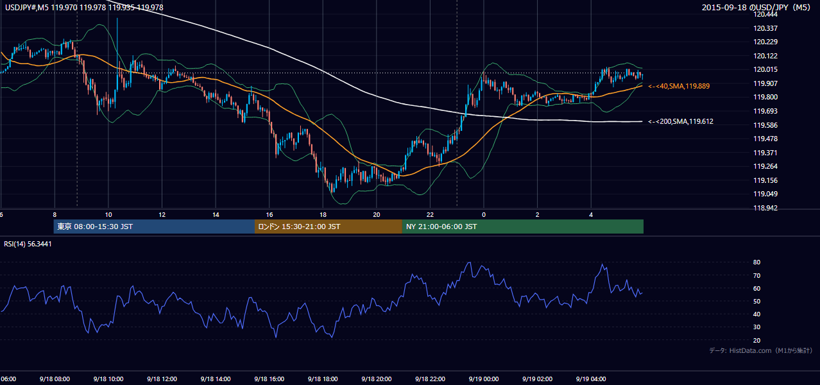Click hour mark 16 above the session bars
This screenshot has width=820, height=385.
pos(269,215)
